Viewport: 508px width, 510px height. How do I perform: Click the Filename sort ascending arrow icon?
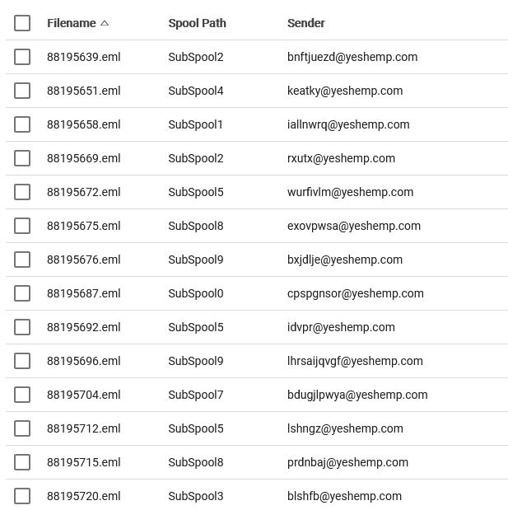pyautogui.click(x=105, y=23)
